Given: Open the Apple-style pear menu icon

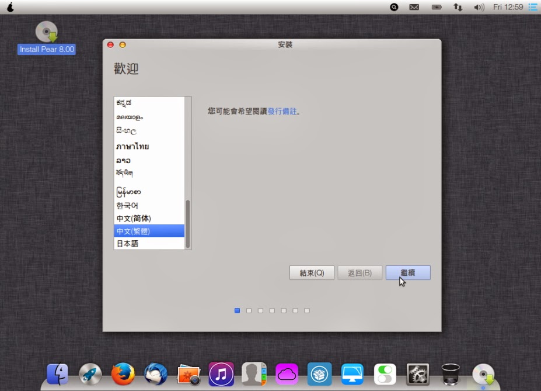Looking at the screenshot, I should pyautogui.click(x=11, y=7).
